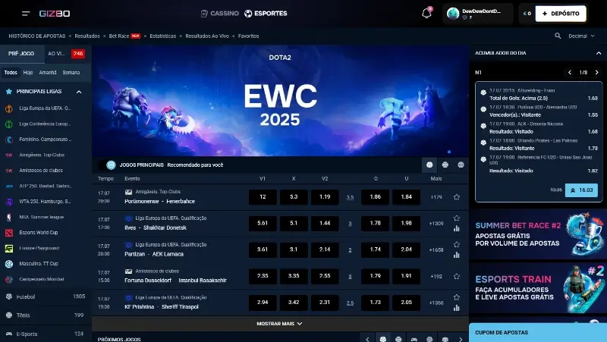This screenshot has width=607, height=342.
Task: Bet on V1 odds 12 for Portimonense
Action: pyautogui.click(x=263, y=197)
